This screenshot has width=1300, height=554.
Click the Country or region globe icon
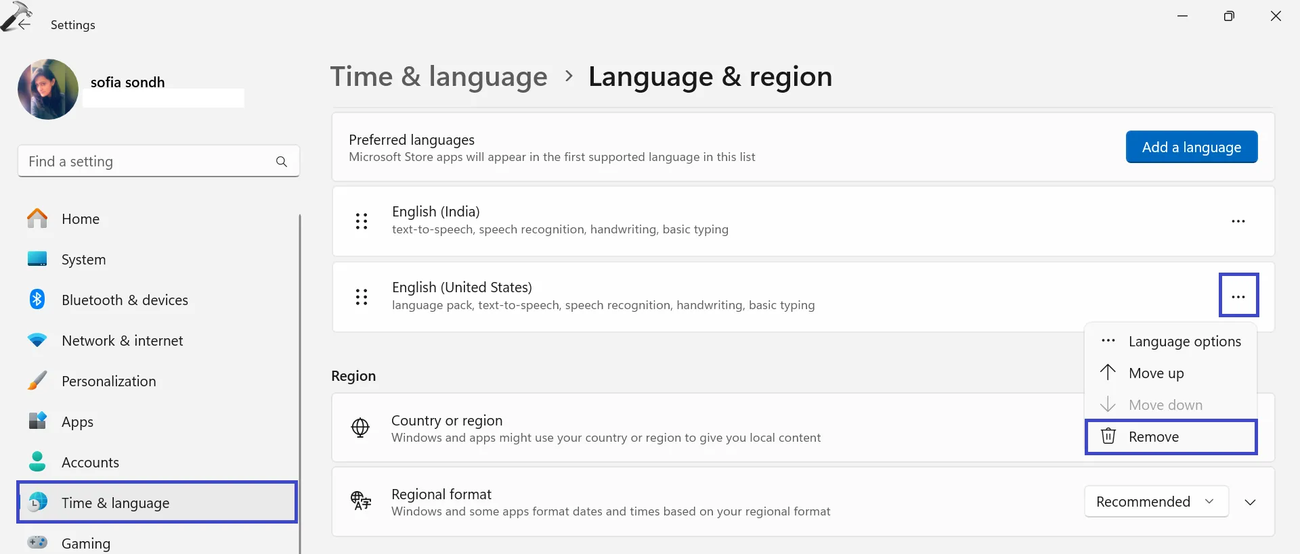[360, 428]
